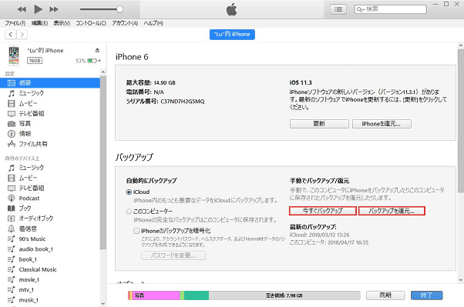Open the ヘルプ(H) menu
The width and height of the screenshot is (464, 307).
coord(153,23)
